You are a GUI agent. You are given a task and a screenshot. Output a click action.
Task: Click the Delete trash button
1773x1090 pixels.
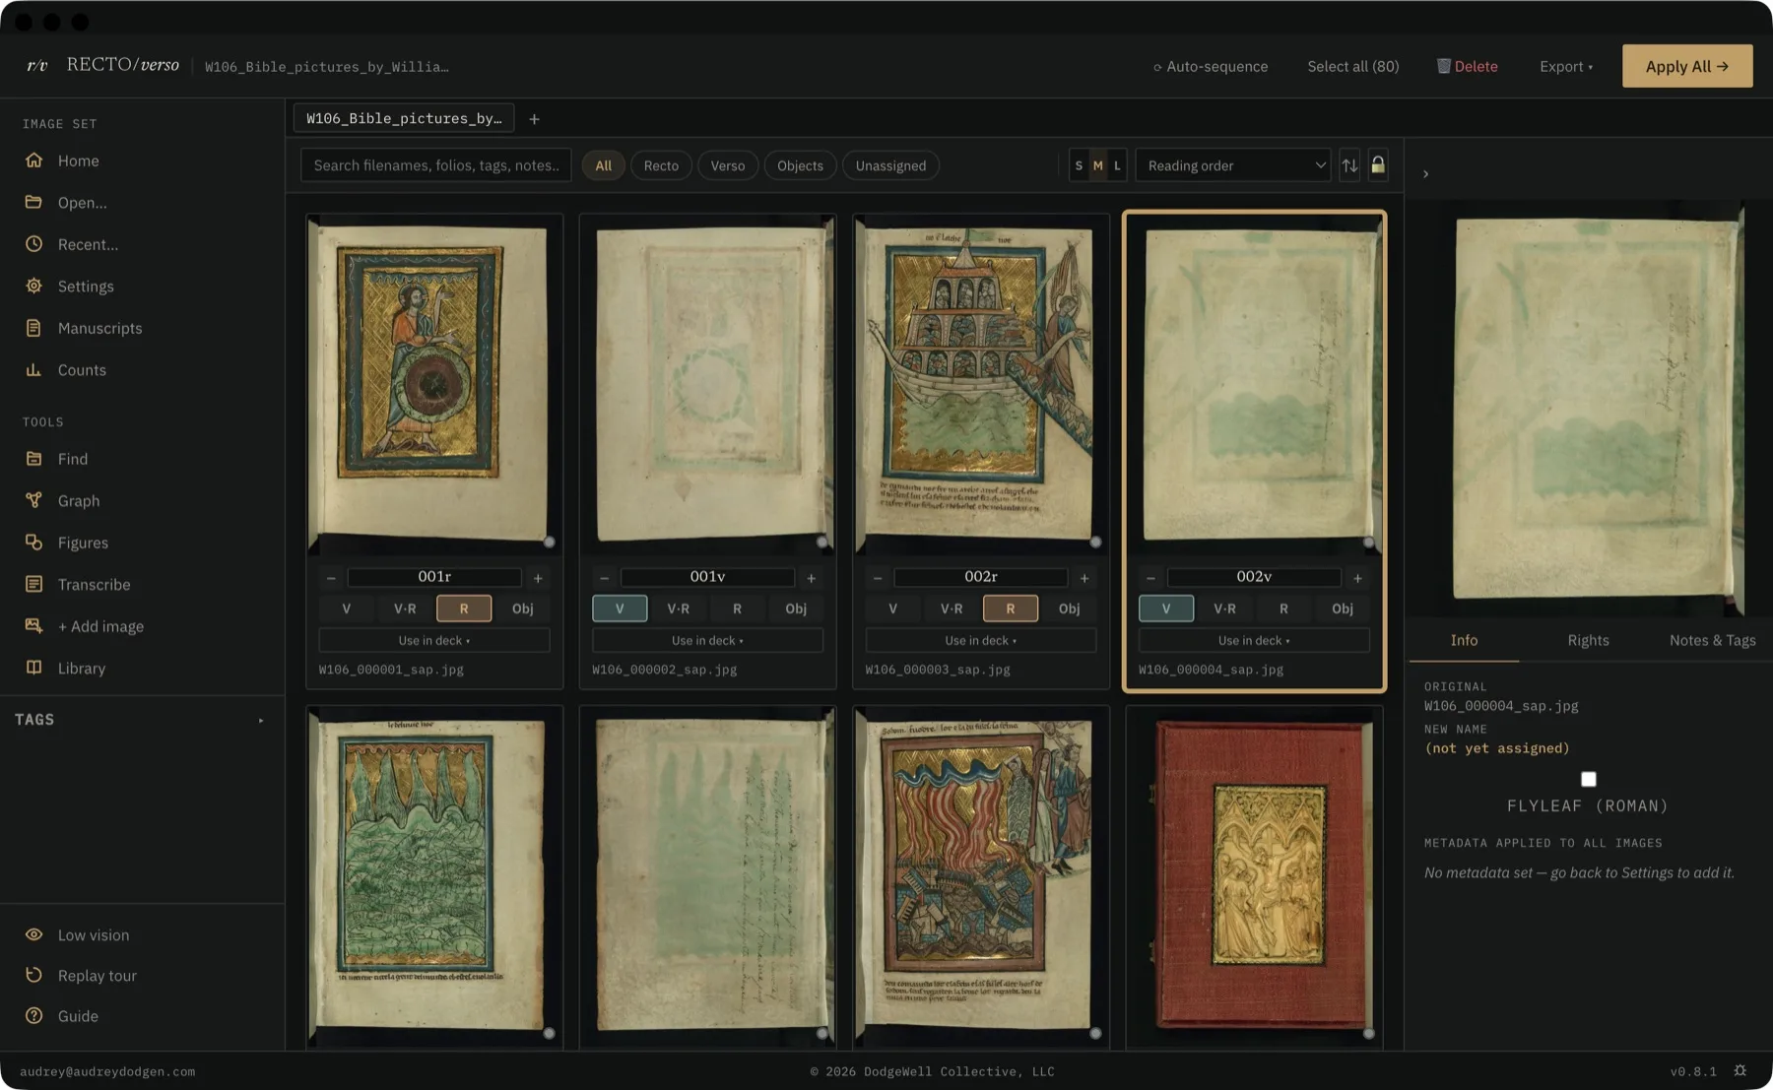1467,66
